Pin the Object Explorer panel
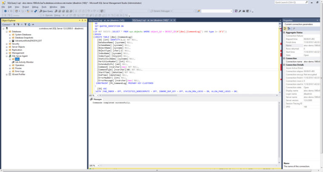 tap(82, 20)
